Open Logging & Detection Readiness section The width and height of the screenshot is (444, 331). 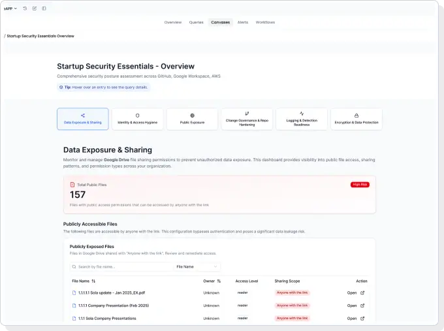(302, 119)
